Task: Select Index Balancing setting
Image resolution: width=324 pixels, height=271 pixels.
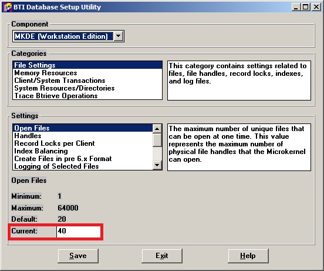Action: pyautogui.click(x=83, y=151)
